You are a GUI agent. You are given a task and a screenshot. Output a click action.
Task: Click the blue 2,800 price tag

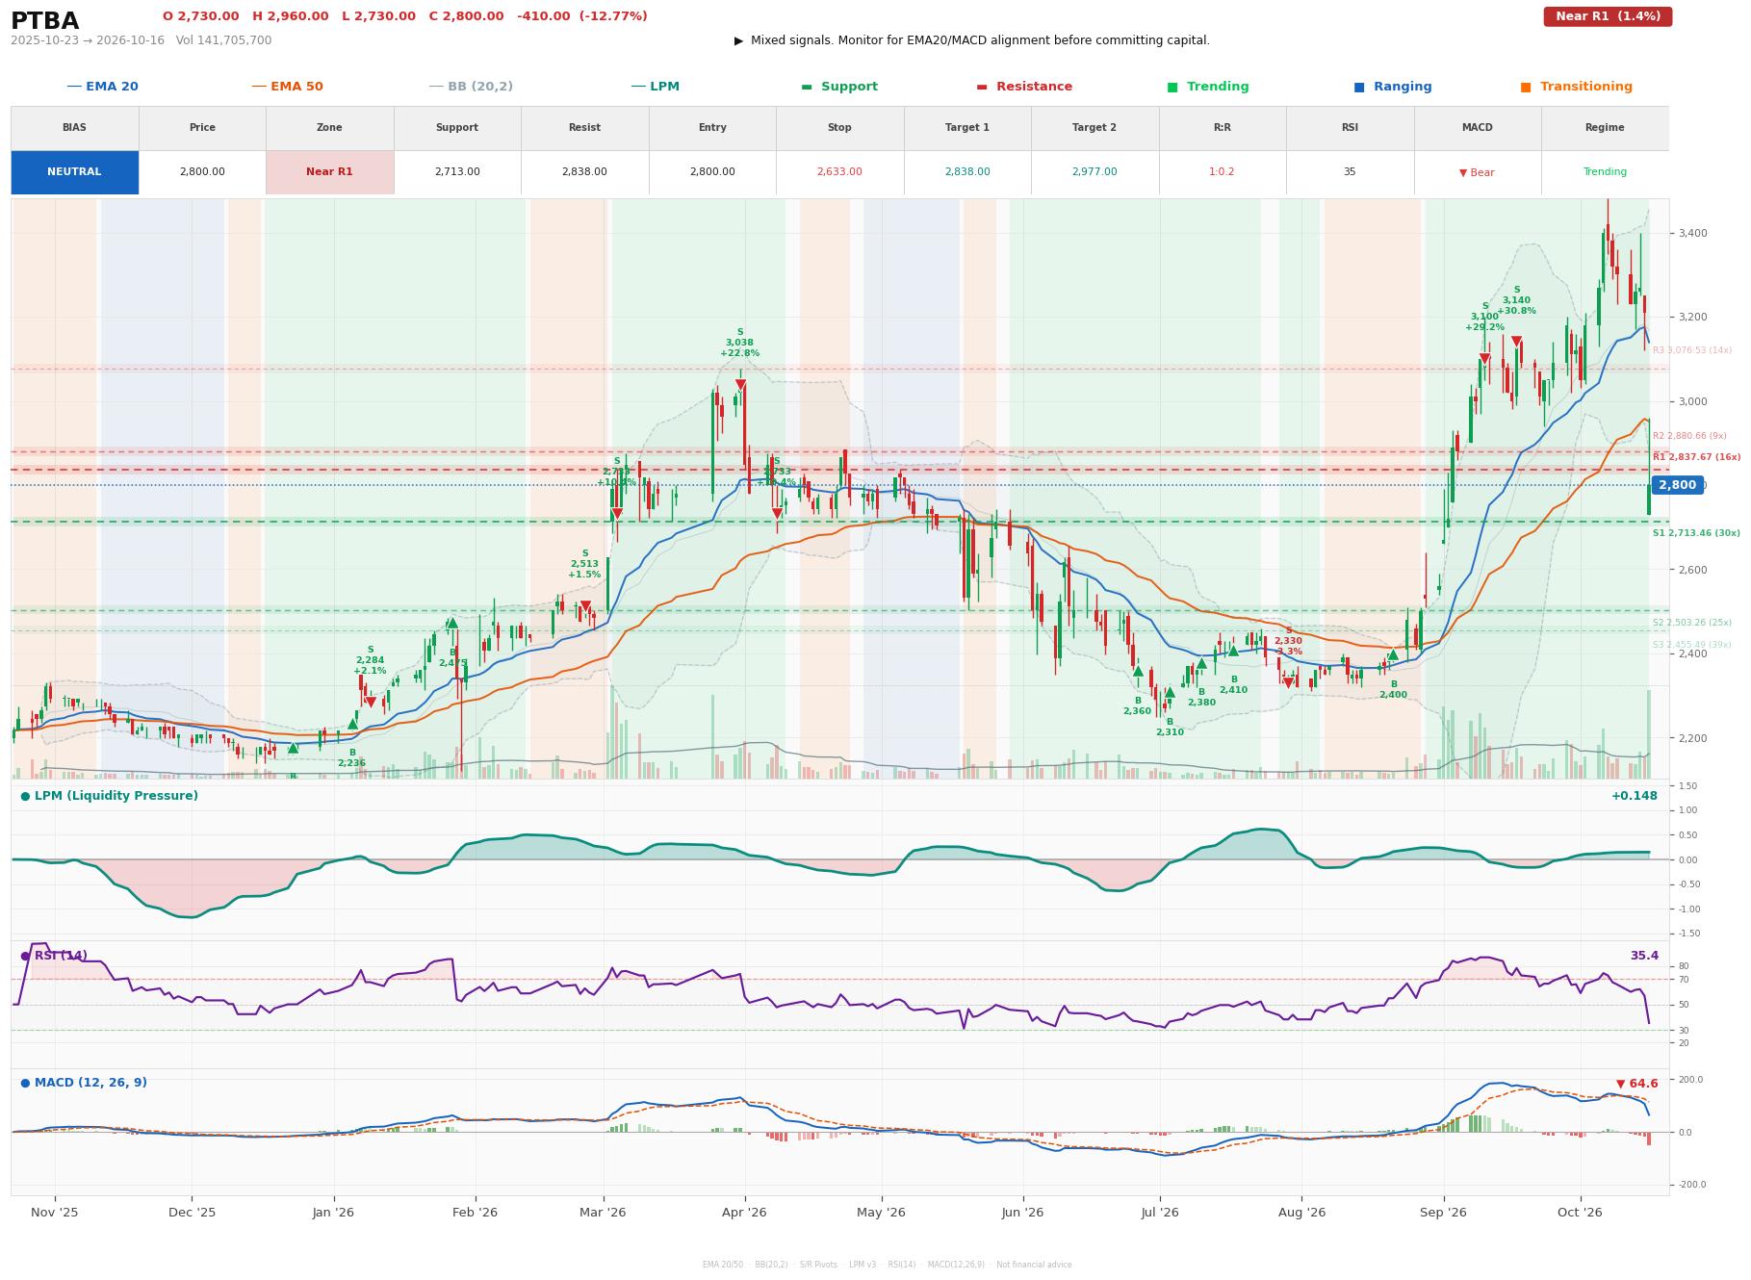[1677, 485]
